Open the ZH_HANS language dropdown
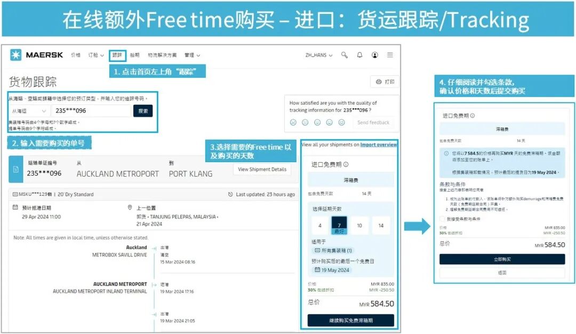Viewport: 576px width, 334px height. (x=319, y=55)
